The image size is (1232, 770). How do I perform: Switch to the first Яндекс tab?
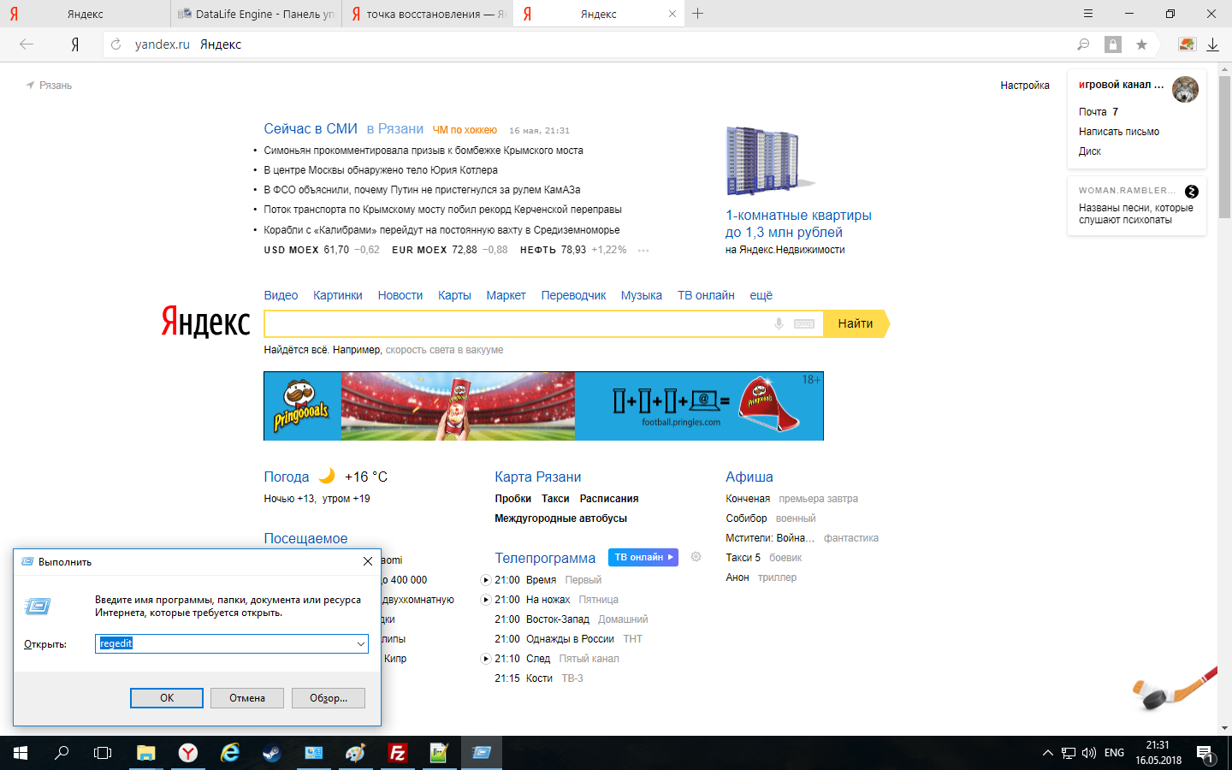[85, 14]
